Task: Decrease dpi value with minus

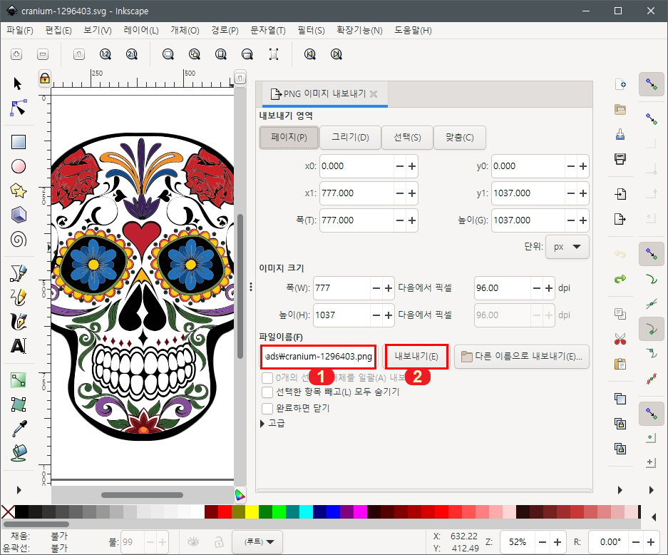Action: pos(537,288)
